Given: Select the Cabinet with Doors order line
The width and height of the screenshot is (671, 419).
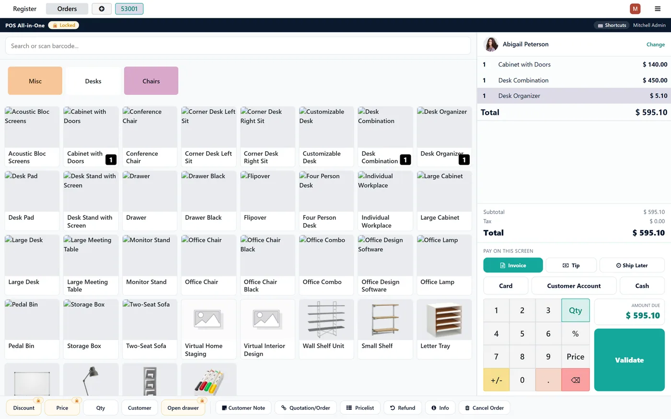Looking at the screenshot, I should pos(574,65).
